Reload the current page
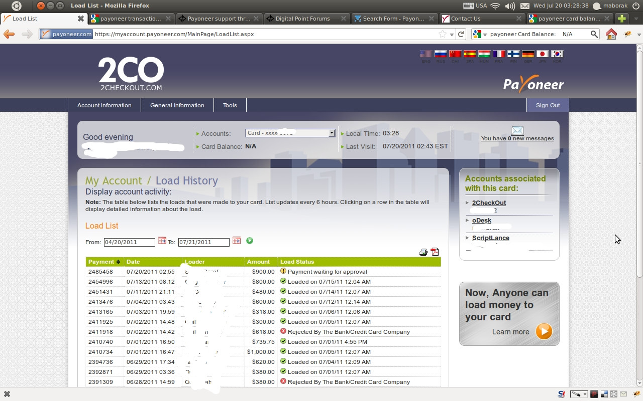Screen dimensions: 643x401 pyautogui.click(x=461, y=34)
